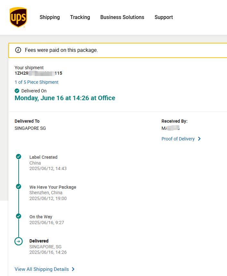This screenshot has width=227, height=276.
Task: Click the Delivered arrow status icon
Action: click(19, 241)
